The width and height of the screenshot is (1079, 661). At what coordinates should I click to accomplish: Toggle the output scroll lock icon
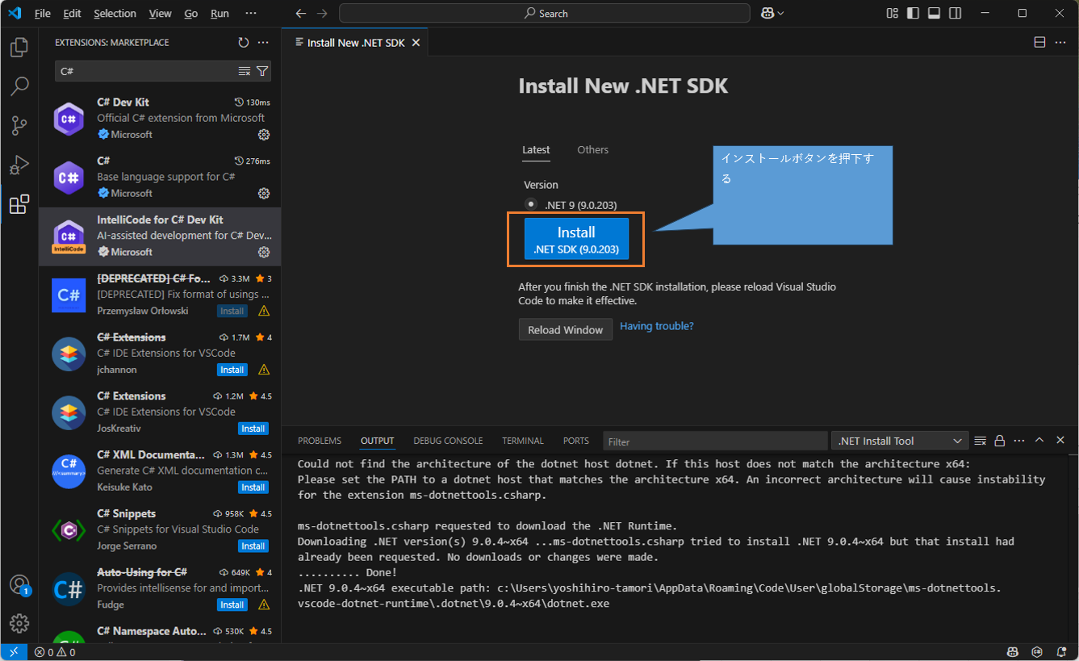1000,441
